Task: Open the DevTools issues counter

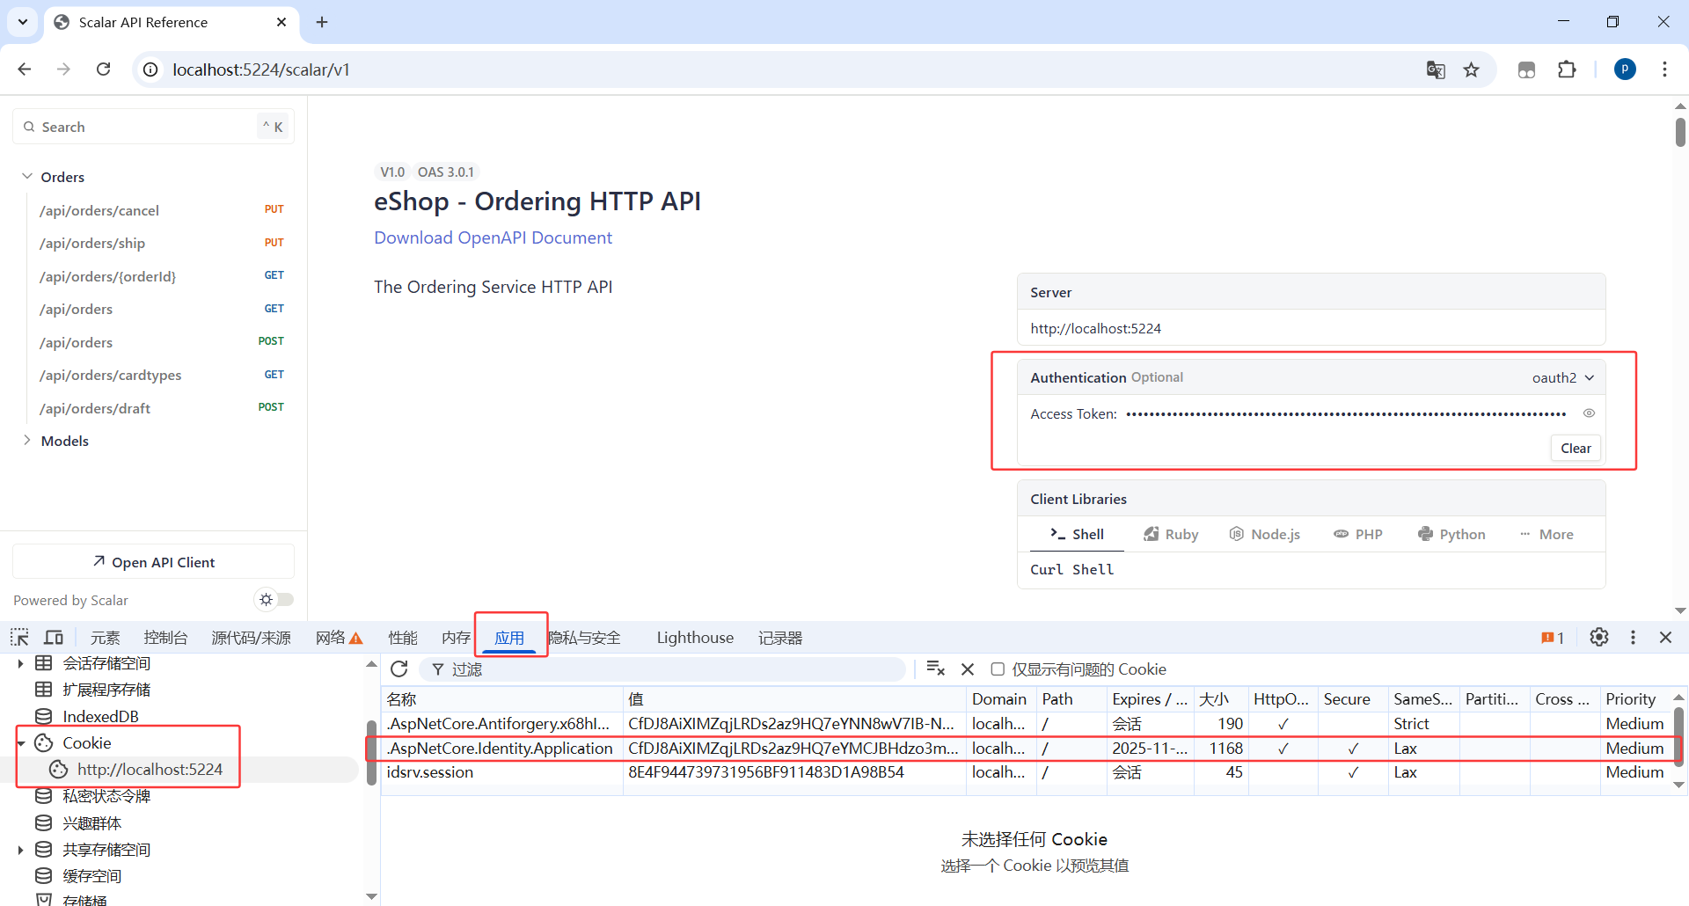Action: point(1553,638)
